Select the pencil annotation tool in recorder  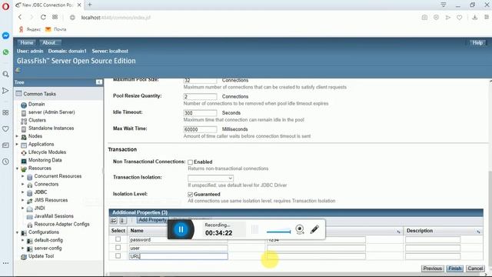pyautogui.click(x=314, y=229)
